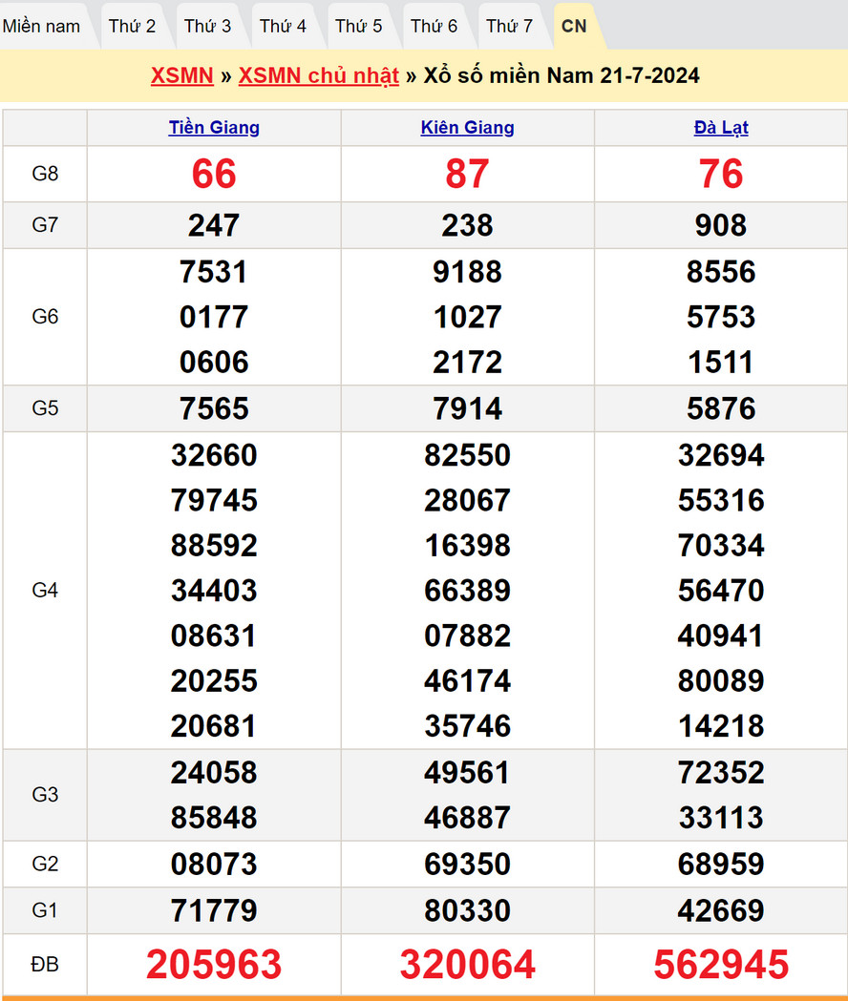Open the Thứ 5 tab
The width and height of the screenshot is (848, 1001).
[x=358, y=26]
